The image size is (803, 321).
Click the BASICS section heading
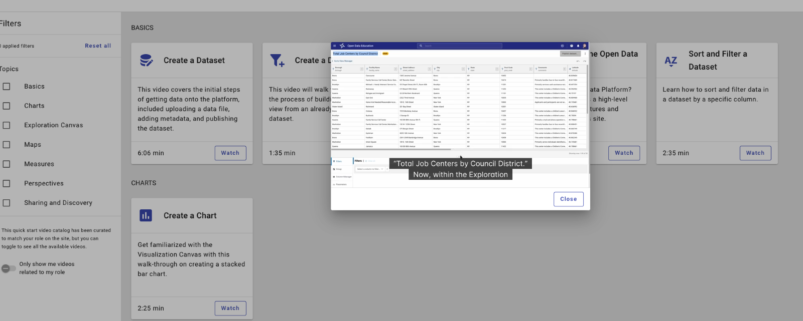(143, 28)
